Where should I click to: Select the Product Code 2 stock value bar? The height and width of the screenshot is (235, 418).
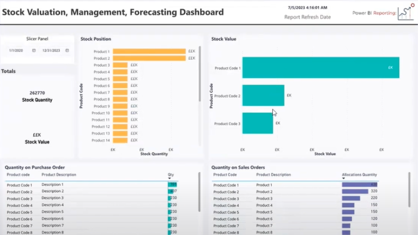(x=263, y=96)
